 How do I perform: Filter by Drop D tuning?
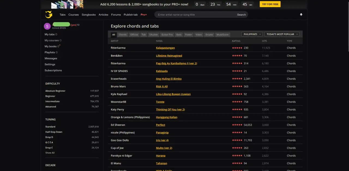pyautogui.click(x=49, y=137)
